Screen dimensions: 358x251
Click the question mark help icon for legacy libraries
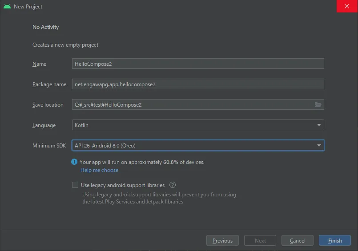173,185
